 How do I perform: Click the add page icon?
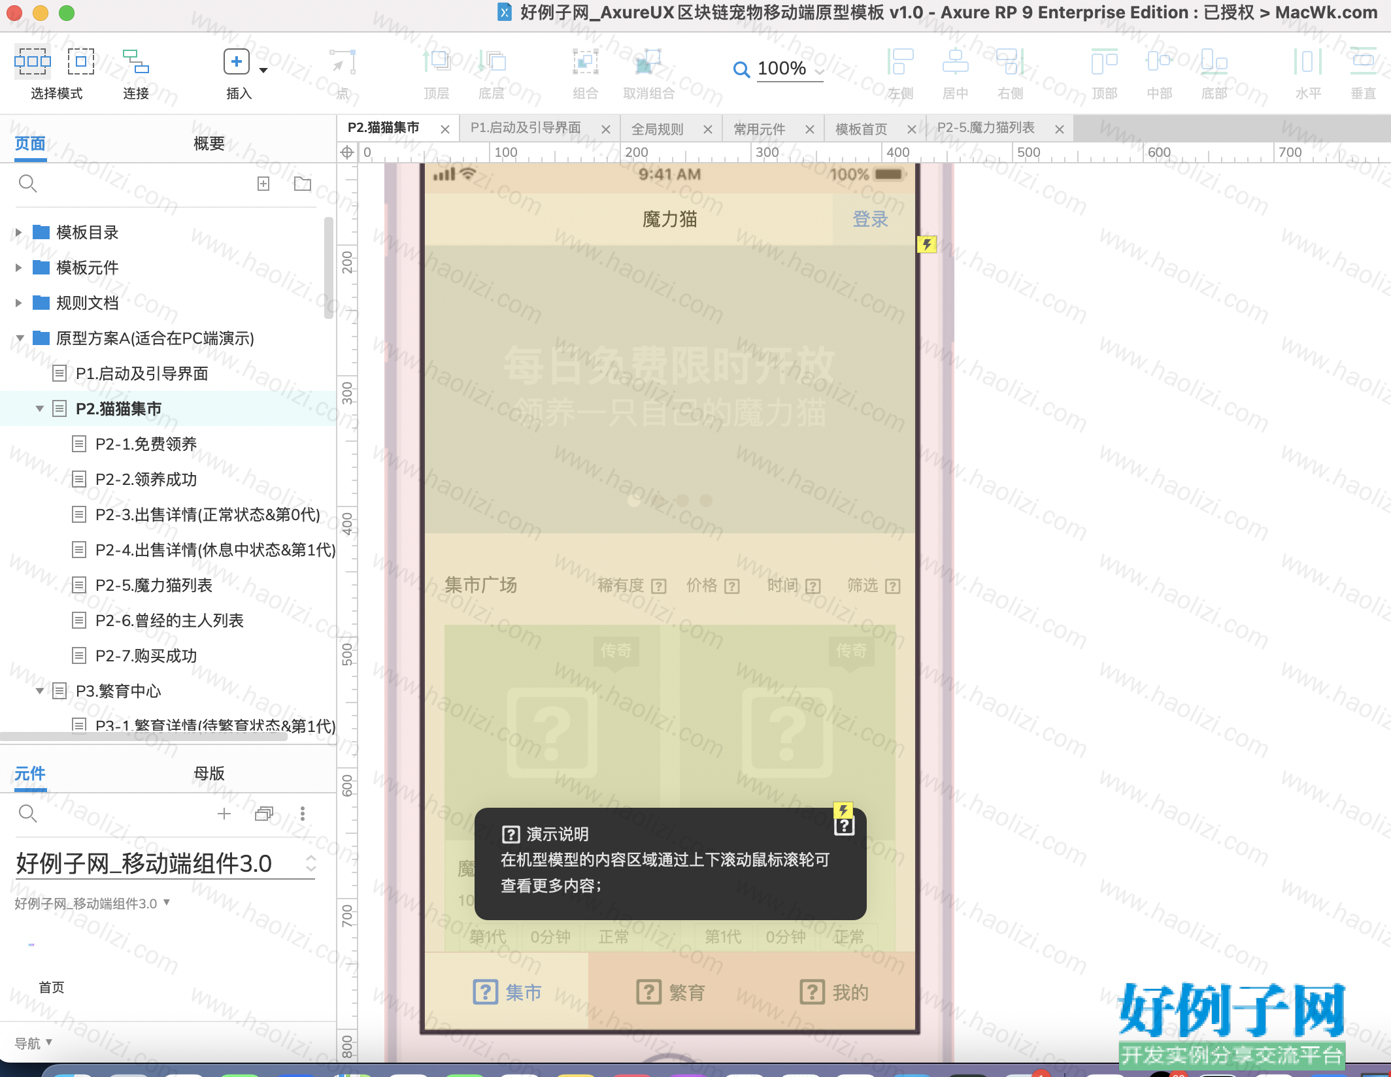(263, 184)
